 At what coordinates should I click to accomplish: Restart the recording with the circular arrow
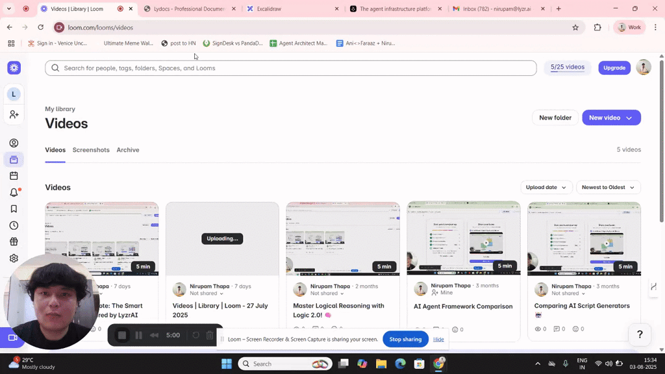point(195,336)
